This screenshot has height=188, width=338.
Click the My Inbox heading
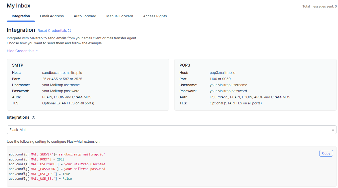pyautogui.click(x=18, y=6)
